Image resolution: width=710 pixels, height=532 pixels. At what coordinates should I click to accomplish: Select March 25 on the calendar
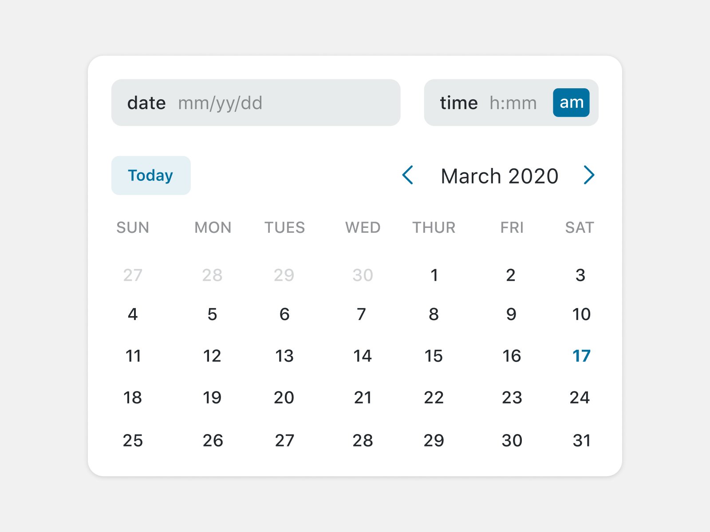point(133,440)
